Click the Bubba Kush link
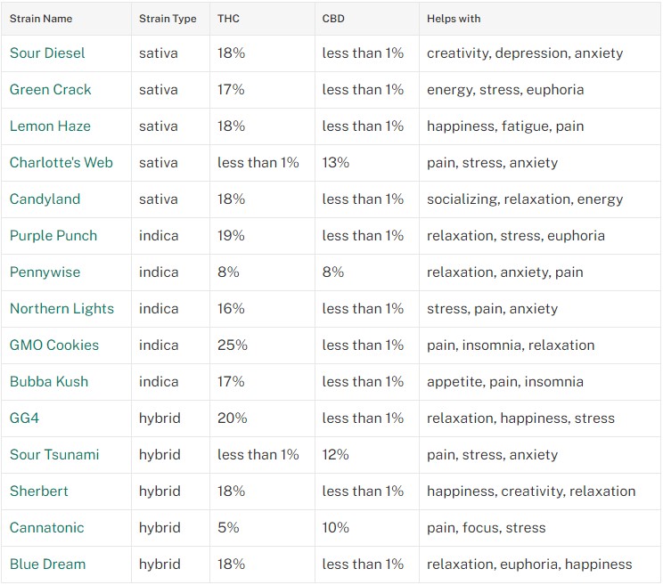663x585 pixels. [x=49, y=382]
